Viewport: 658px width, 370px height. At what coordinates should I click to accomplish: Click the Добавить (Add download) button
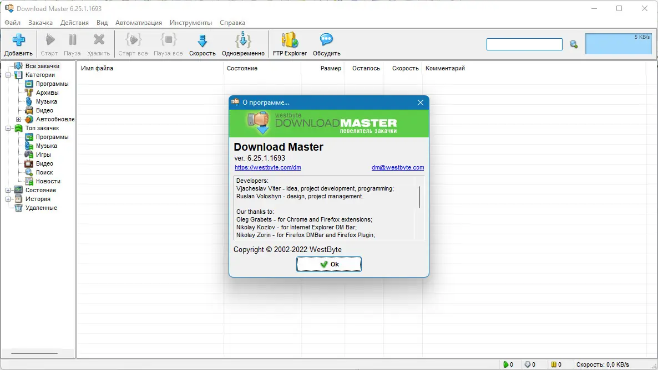(x=18, y=44)
